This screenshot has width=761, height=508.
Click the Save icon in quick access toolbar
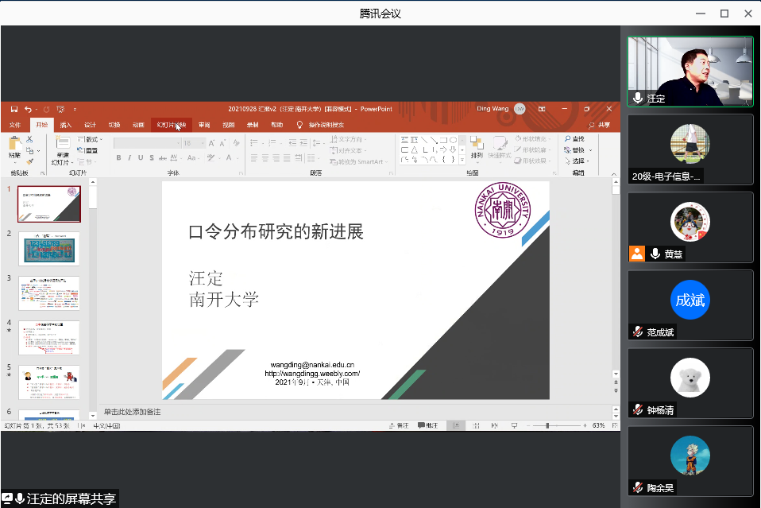click(x=14, y=109)
